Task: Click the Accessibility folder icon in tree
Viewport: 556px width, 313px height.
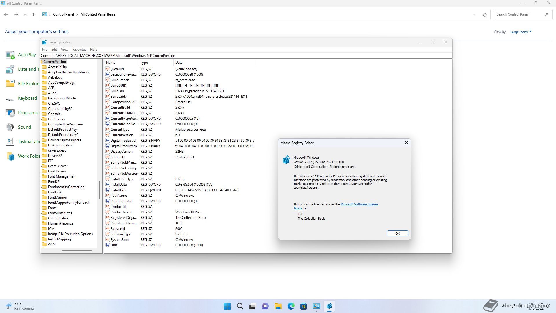Action: 44,67
